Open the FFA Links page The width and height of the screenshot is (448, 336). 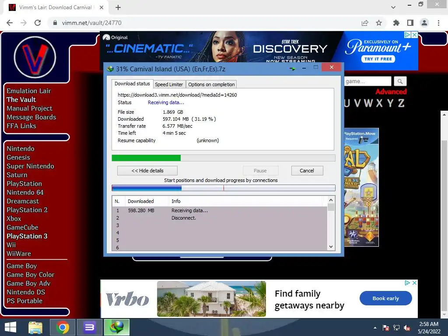(x=21, y=126)
